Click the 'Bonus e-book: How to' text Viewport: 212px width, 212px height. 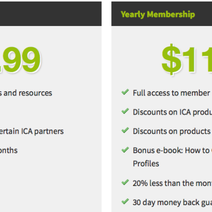click(172, 151)
